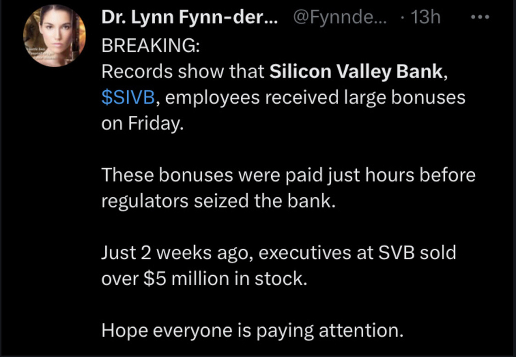Click "Hope everyone is paying attention." line
The image size is (516, 357).
252,330
